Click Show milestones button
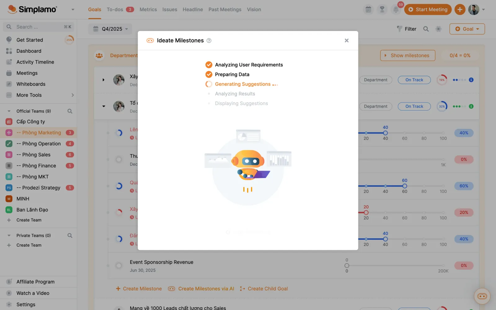The width and height of the screenshot is (496, 310). (x=408, y=55)
